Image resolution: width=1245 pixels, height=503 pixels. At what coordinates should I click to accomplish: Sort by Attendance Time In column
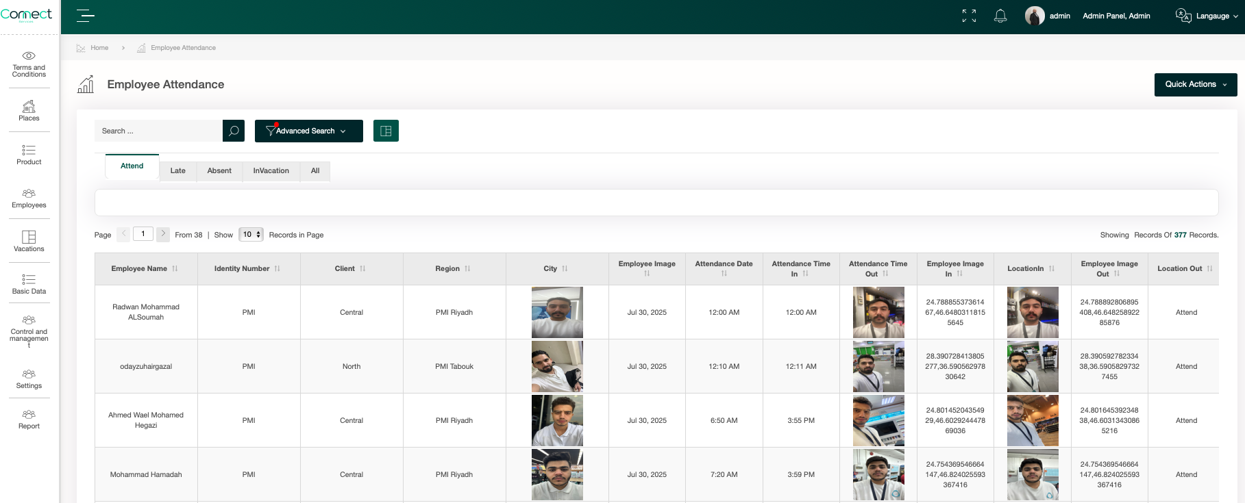point(806,274)
